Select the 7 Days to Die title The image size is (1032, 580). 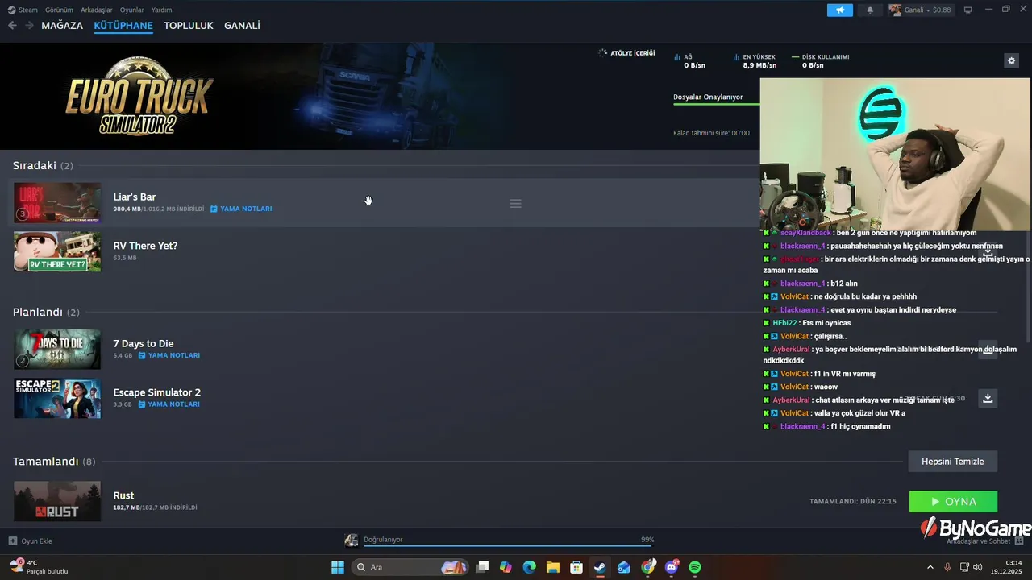pos(144,343)
